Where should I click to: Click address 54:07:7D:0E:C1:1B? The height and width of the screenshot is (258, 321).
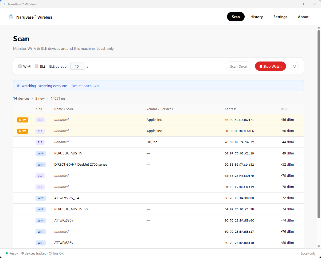pos(239,209)
